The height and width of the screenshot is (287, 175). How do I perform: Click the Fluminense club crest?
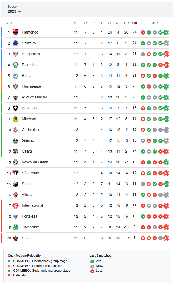16,86
